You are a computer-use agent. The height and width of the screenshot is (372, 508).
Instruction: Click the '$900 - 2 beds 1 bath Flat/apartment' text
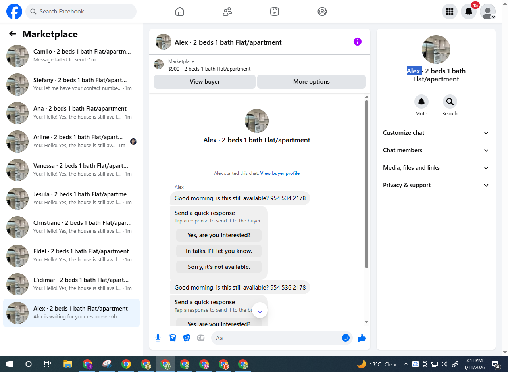click(x=210, y=69)
